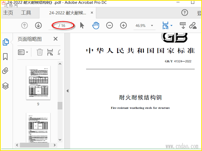The height and width of the screenshot is (151, 202).
Task: Open attachments paperclip panel
Action: [5, 71]
